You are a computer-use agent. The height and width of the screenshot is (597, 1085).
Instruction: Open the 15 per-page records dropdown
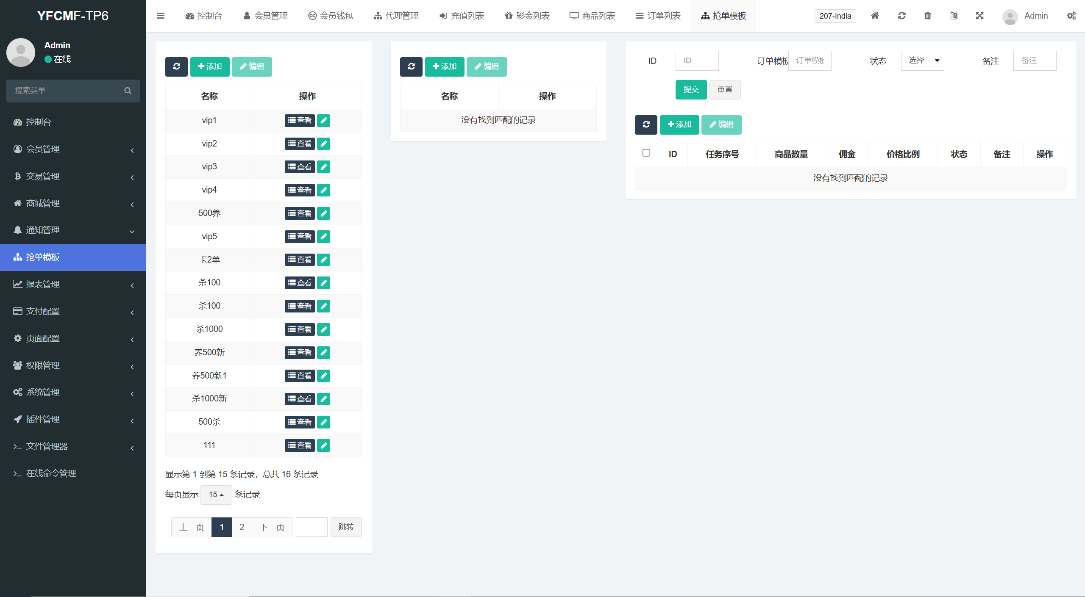(216, 495)
